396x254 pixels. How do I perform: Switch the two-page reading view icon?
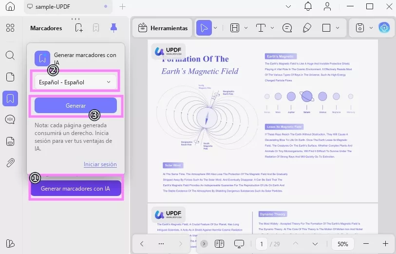coord(219,244)
